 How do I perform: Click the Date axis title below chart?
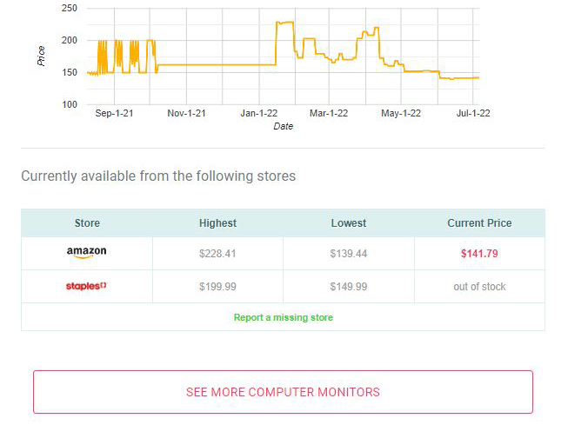click(x=283, y=126)
